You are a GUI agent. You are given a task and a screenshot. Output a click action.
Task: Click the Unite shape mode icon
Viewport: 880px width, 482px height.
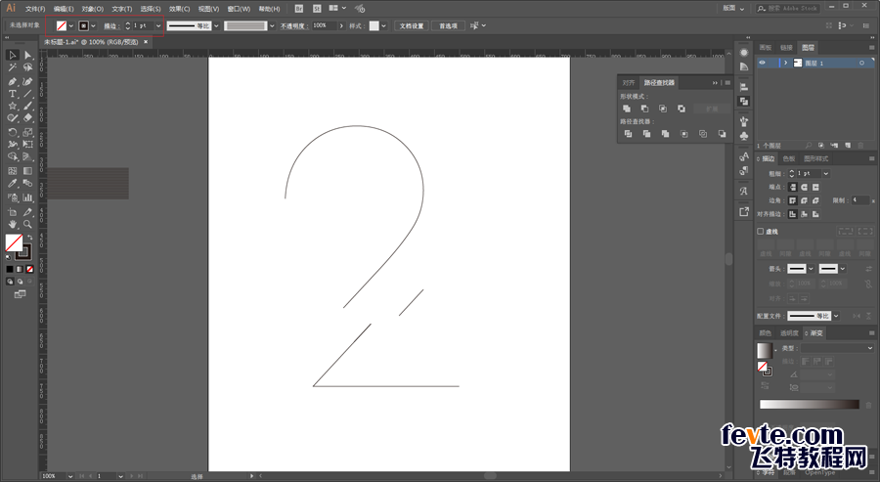pos(627,109)
